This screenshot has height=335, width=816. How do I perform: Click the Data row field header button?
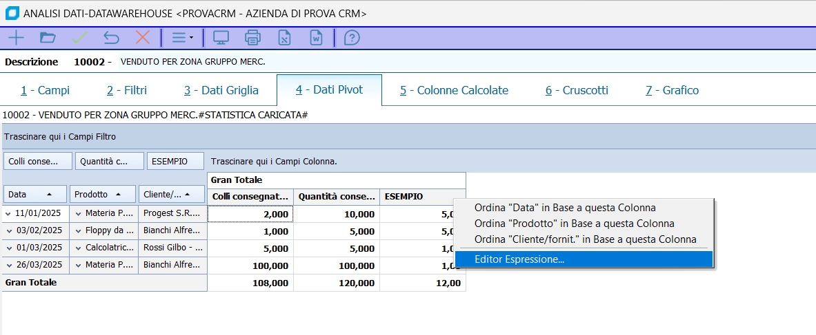[34, 195]
